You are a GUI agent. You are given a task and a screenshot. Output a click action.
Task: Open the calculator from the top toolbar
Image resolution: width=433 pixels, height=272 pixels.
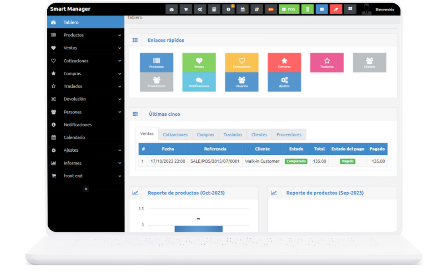pyautogui.click(x=214, y=9)
